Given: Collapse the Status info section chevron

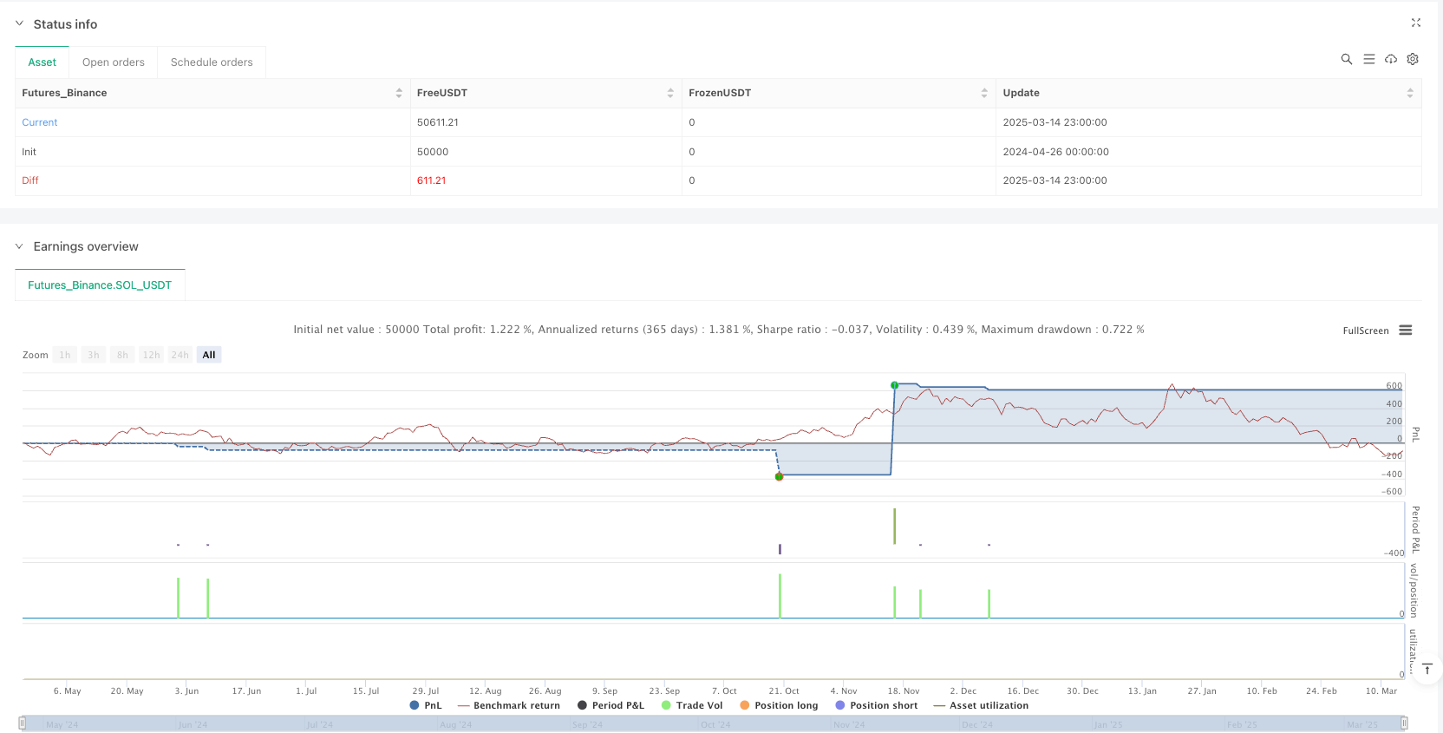Looking at the screenshot, I should point(19,23).
